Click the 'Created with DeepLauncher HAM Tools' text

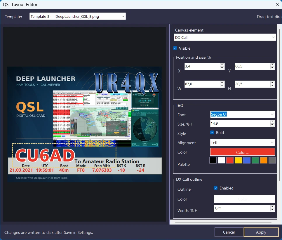click(x=42, y=178)
